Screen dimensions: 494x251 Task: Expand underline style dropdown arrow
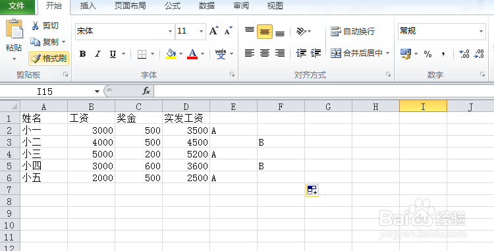click(x=124, y=54)
